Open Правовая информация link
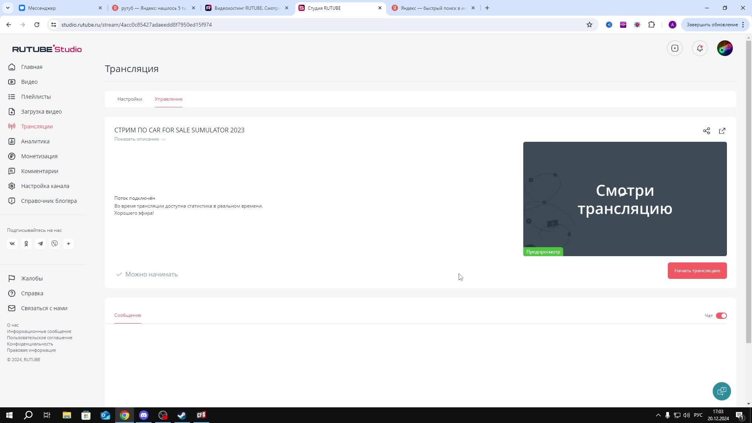 tap(31, 350)
